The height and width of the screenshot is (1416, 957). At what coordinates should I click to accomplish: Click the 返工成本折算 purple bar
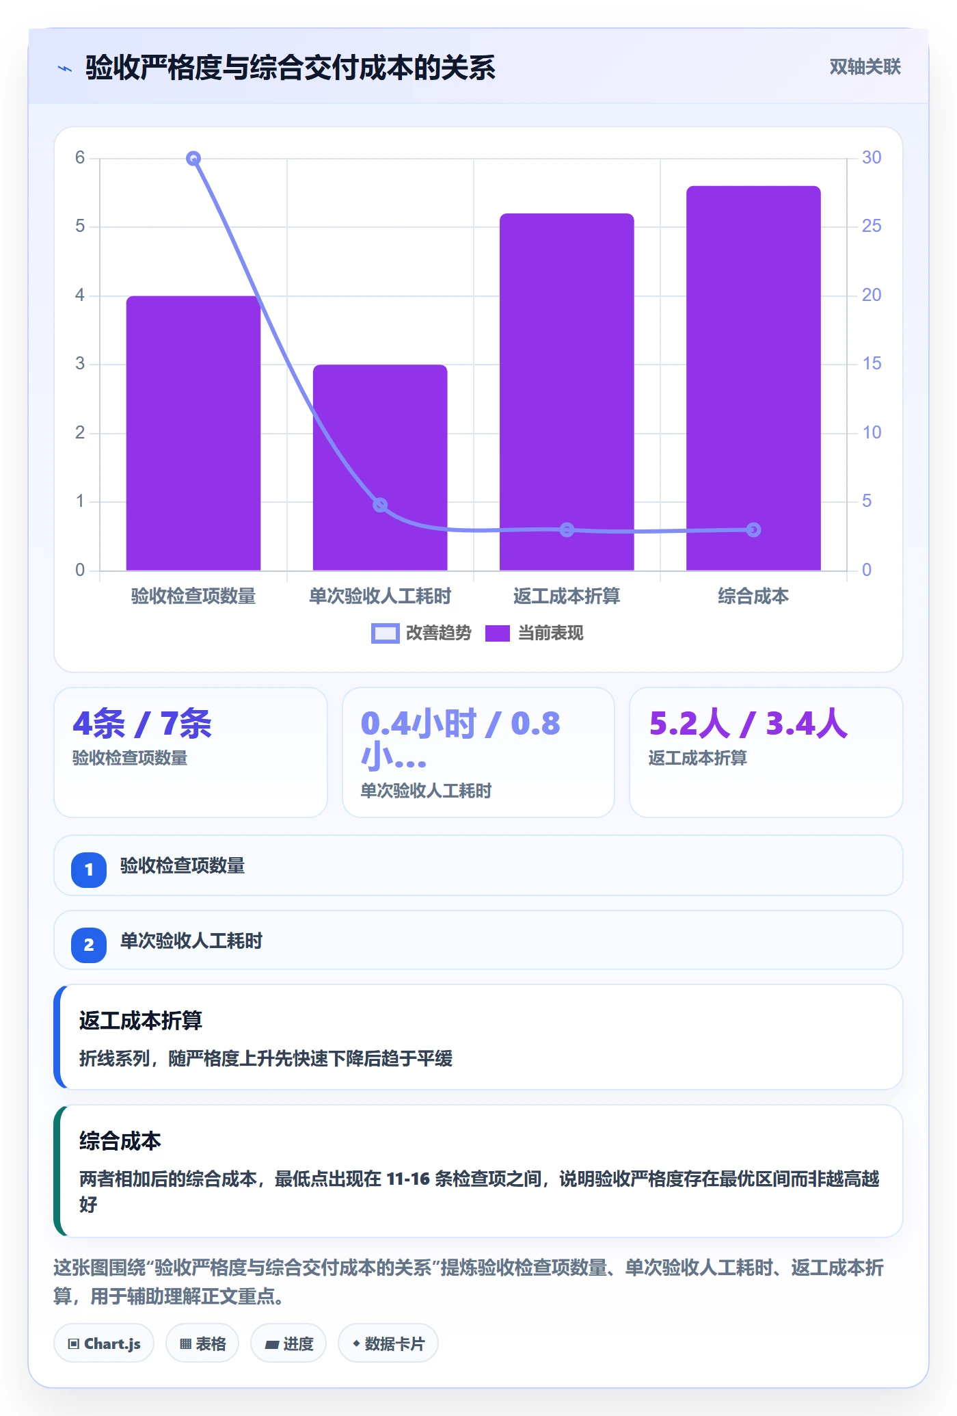point(567,392)
